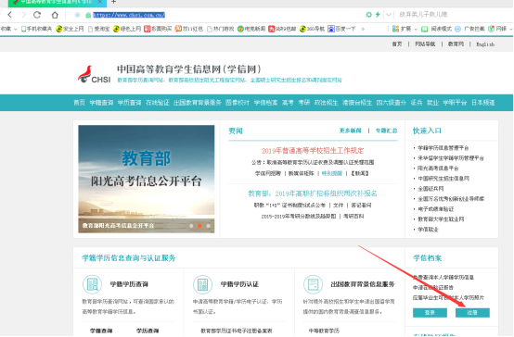
Task: Select the last carousel dot indicator
Action: click(x=208, y=226)
